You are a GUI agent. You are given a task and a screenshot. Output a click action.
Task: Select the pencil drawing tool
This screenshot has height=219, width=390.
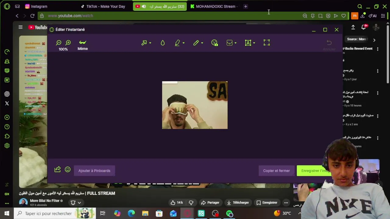(x=196, y=43)
